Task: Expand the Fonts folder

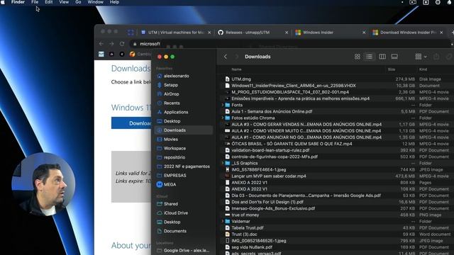Action: (223, 105)
